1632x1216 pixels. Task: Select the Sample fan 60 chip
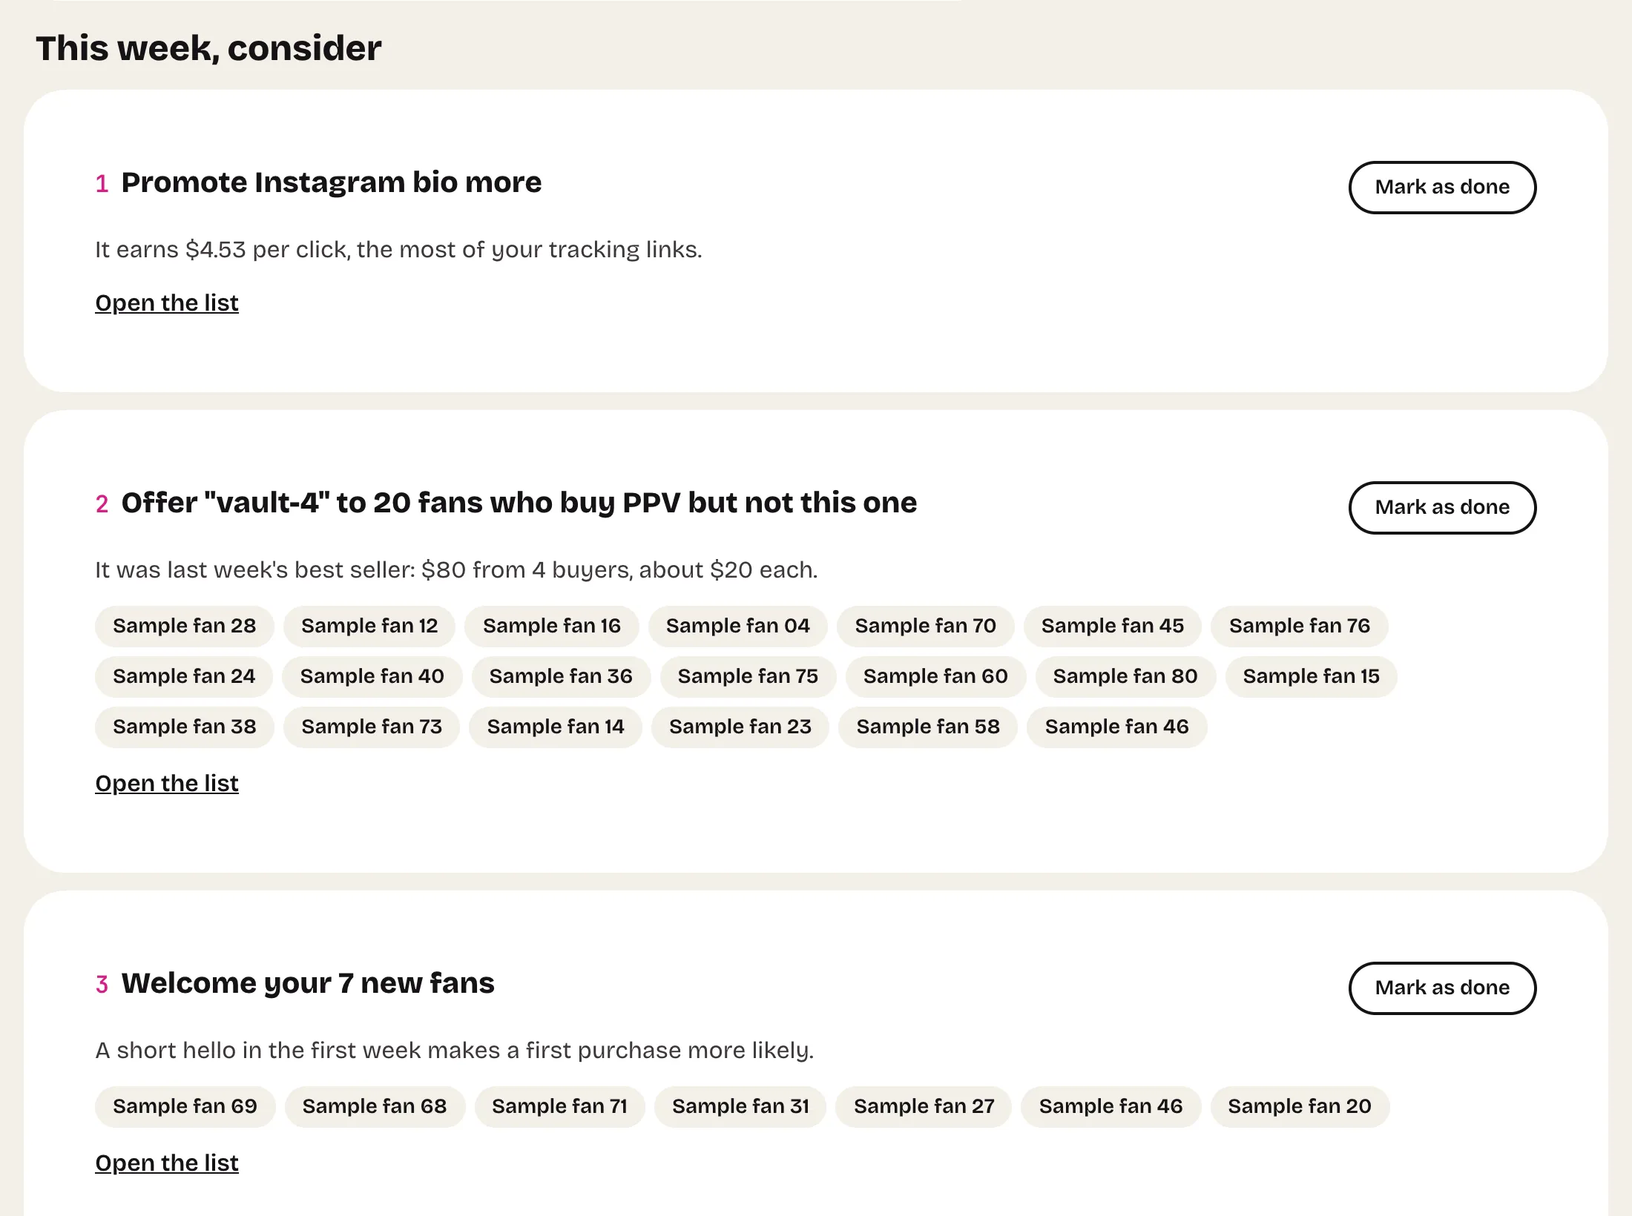click(x=935, y=676)
